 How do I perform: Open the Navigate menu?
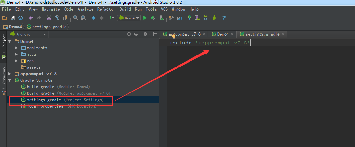(x=51, y=9)
